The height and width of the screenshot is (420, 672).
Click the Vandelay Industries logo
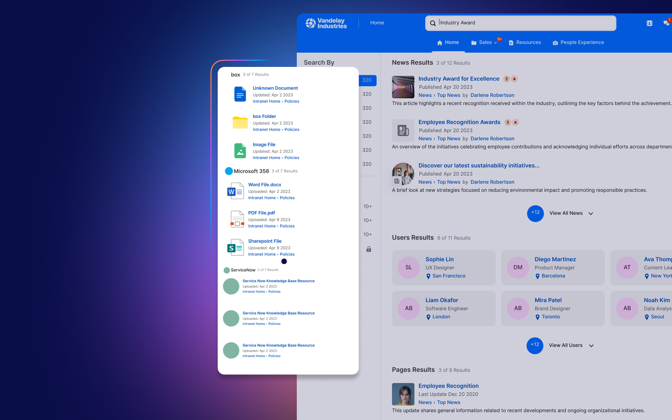point(326,23)
